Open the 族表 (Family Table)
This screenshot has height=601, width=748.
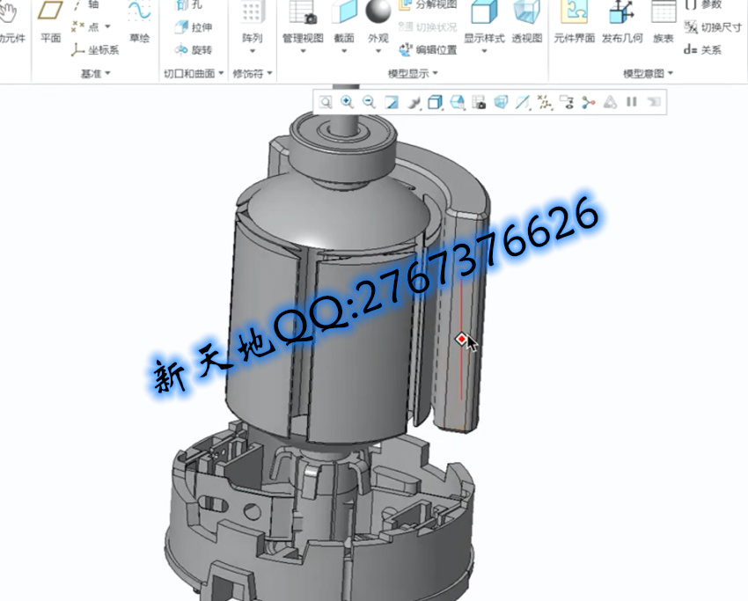click(x=663, y=21)
